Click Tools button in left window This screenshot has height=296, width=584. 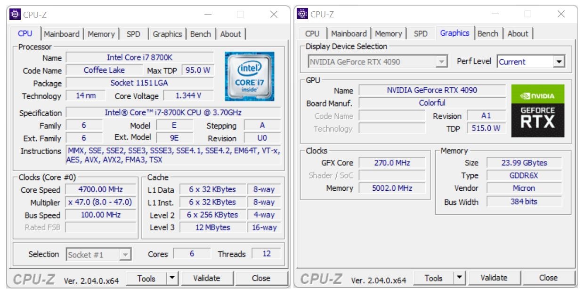pyautogui.click(x=146, y=278)
